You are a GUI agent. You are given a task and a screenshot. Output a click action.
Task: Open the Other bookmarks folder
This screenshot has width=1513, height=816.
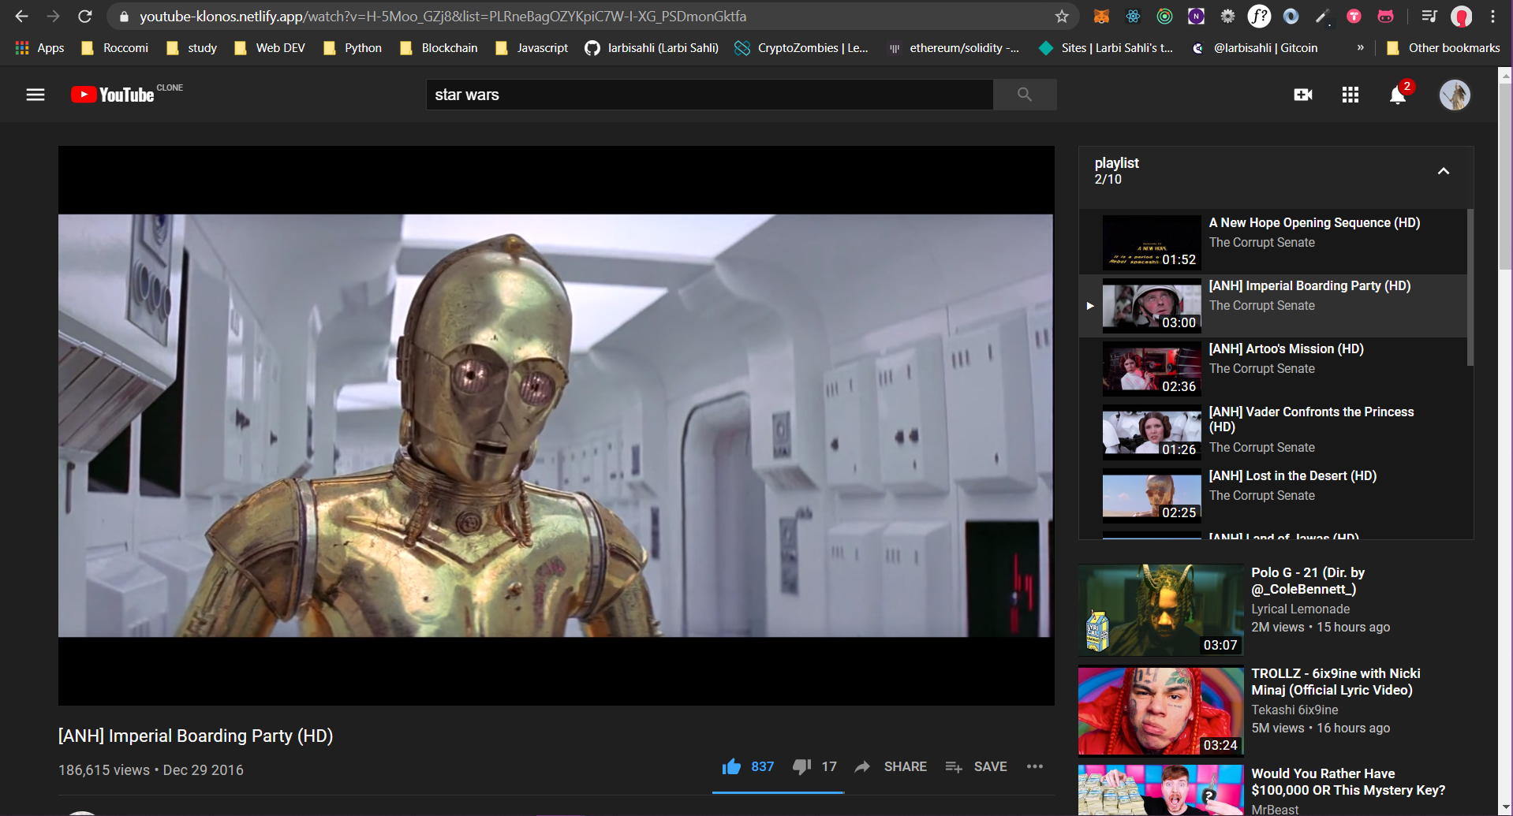pos(1444,47)
